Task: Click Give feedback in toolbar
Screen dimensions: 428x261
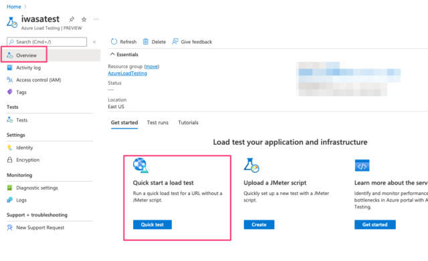Action: (x=196, y=41)
